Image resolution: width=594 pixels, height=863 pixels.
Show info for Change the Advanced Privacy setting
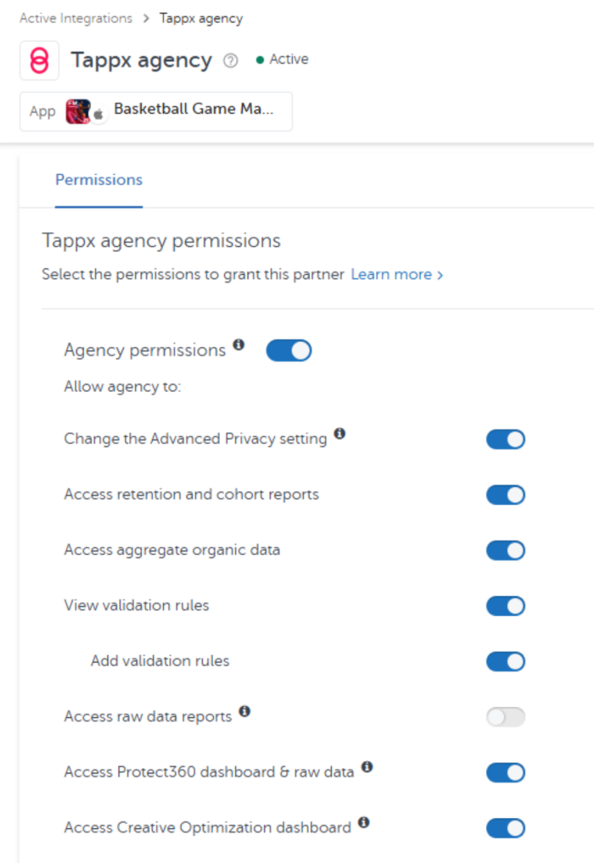339,433
